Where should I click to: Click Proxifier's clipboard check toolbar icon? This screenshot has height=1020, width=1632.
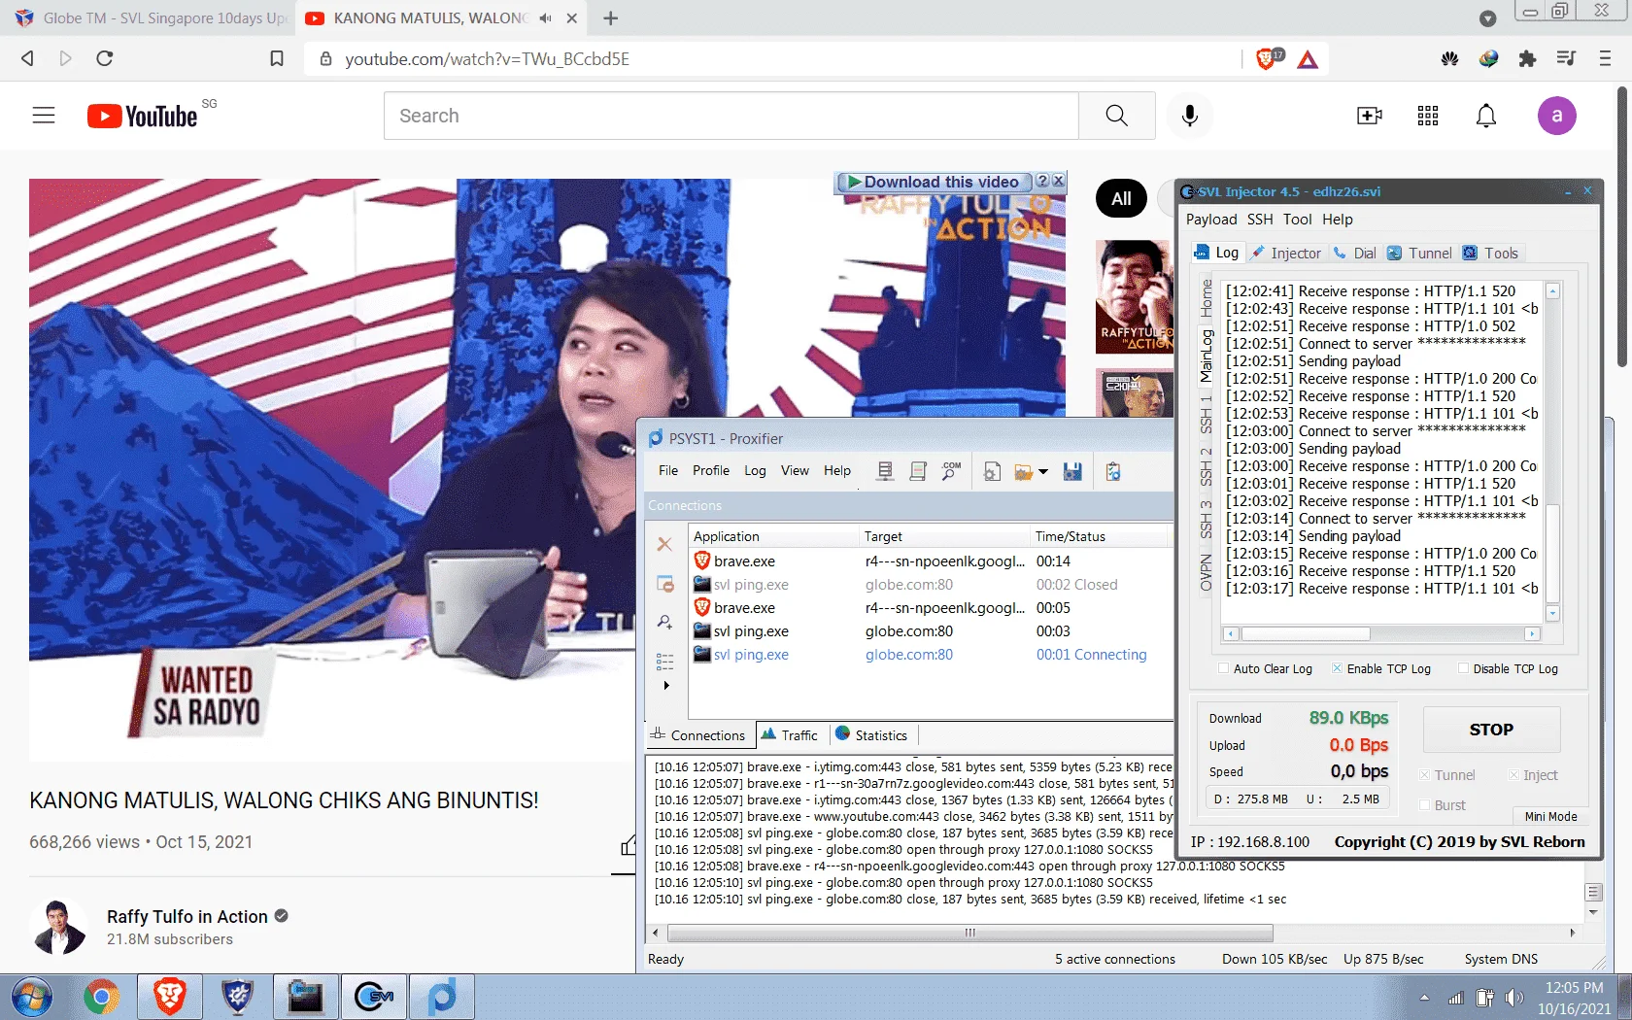tap(1113, 471)
